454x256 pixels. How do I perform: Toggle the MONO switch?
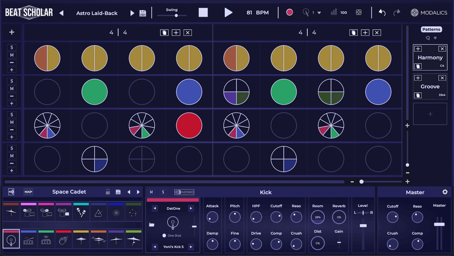184,192
